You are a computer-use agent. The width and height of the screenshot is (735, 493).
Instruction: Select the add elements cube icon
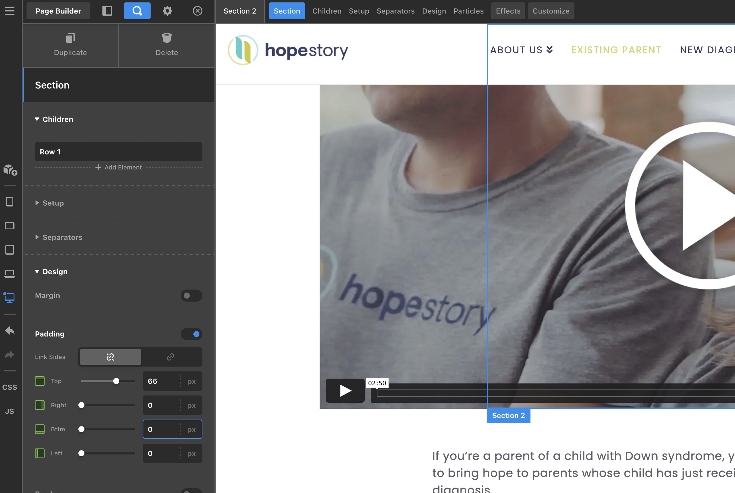(10, 170)
